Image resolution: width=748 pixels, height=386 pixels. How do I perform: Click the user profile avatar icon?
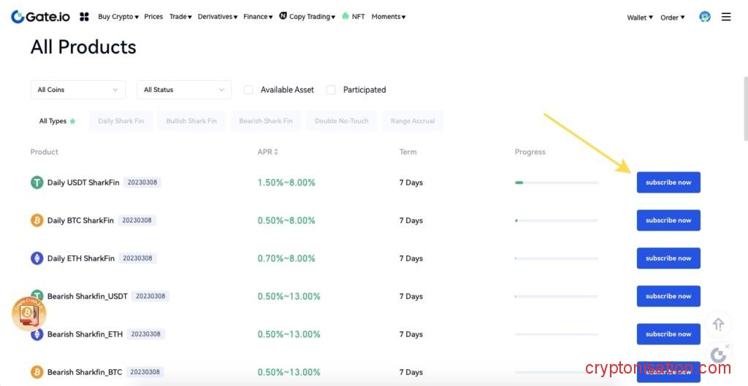point(704,17)
